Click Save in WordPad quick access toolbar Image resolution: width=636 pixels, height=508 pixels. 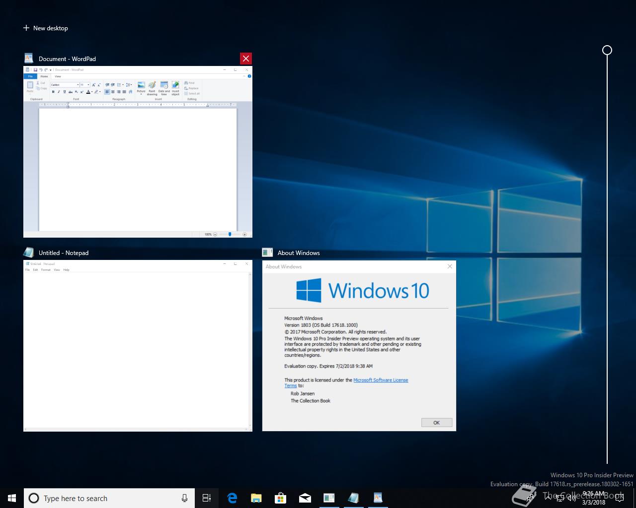35,70
